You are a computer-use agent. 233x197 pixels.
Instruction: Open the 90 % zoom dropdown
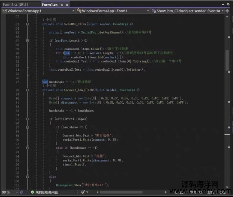click(x=17, y=192)
